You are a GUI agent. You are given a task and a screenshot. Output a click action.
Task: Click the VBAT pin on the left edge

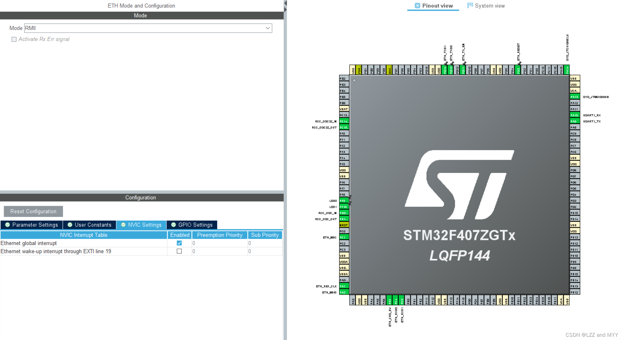point(344,109)
